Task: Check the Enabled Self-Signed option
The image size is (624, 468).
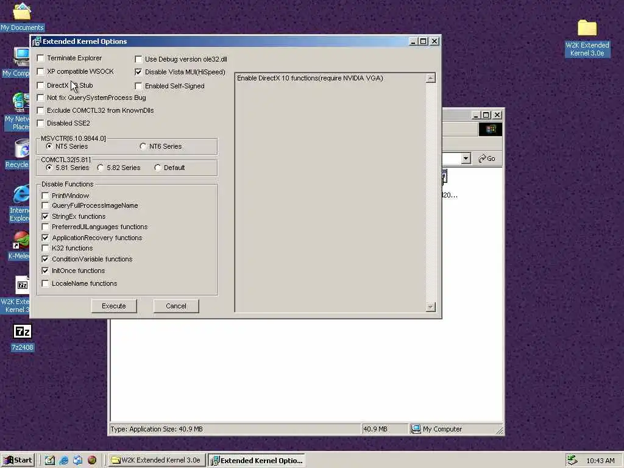Action: click(x=138, y=86)
